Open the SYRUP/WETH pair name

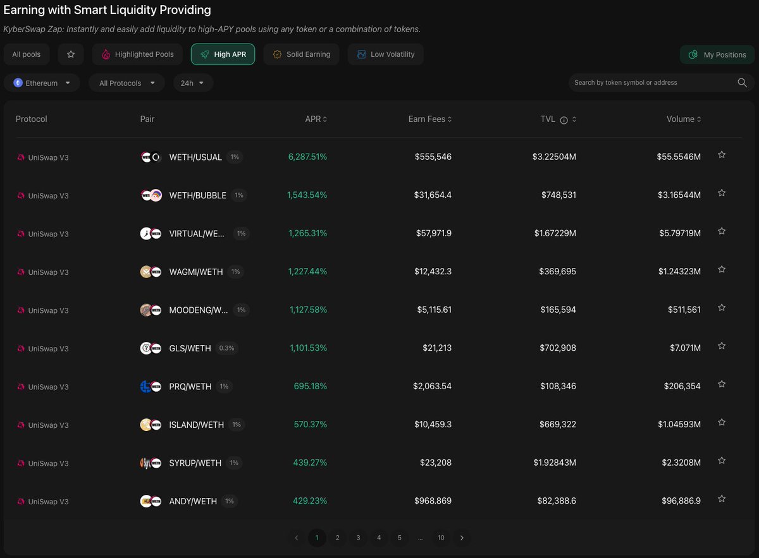pyautogui.click(x=195, y=463)
